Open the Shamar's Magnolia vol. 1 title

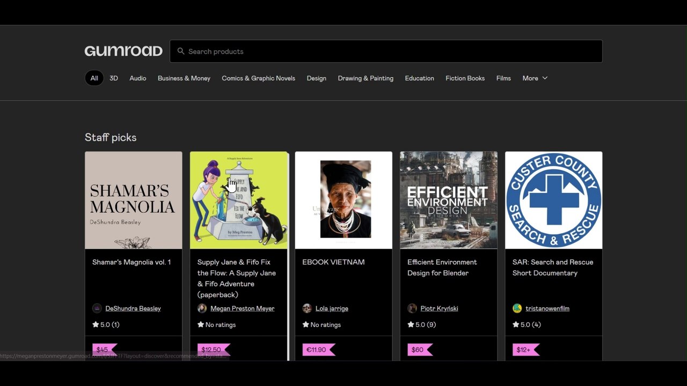pyautogui.click(x=131, y=262)
